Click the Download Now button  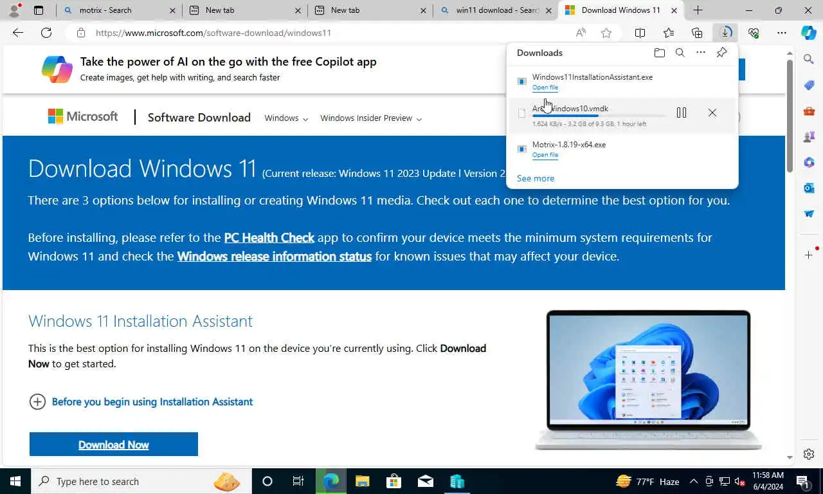click(x=113, y=444)
